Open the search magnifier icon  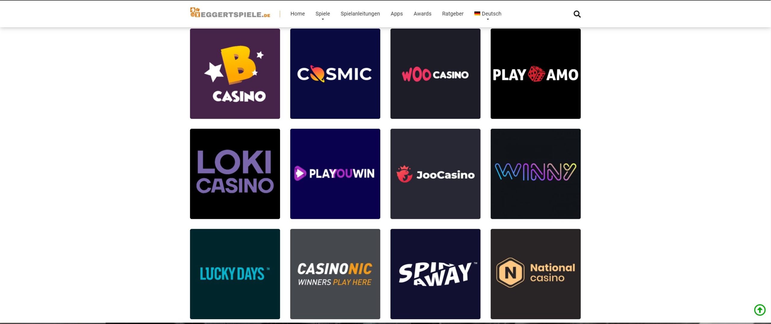coord(577,14)
